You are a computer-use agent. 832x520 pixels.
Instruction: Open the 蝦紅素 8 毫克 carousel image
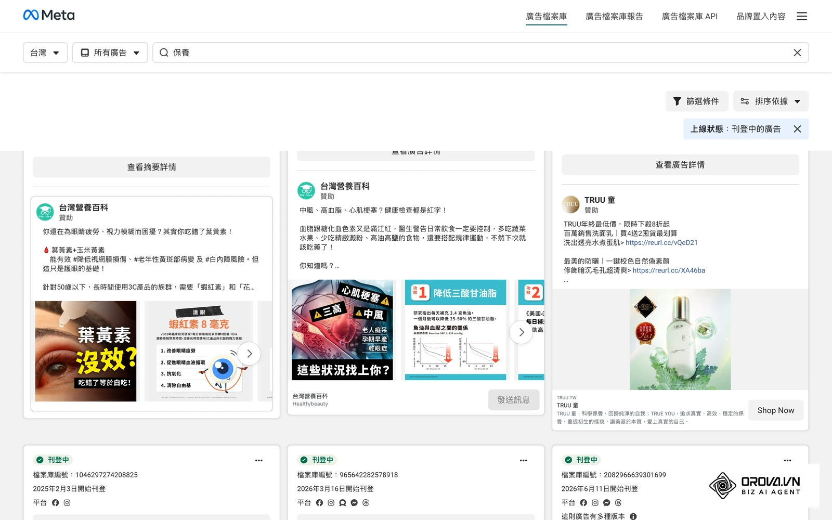[x=199, y=352]
